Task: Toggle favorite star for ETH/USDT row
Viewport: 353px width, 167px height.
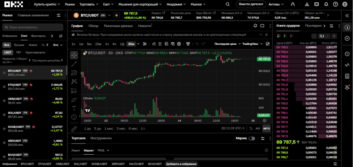Action: tap(4, 87)
